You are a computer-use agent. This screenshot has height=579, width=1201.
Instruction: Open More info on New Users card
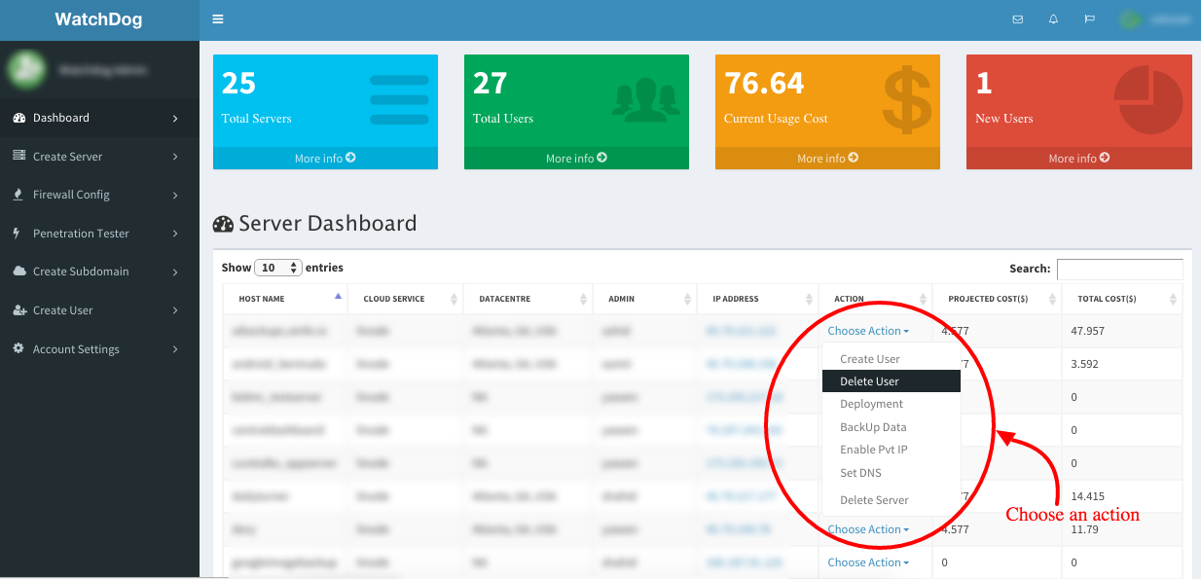point(1078,158)
